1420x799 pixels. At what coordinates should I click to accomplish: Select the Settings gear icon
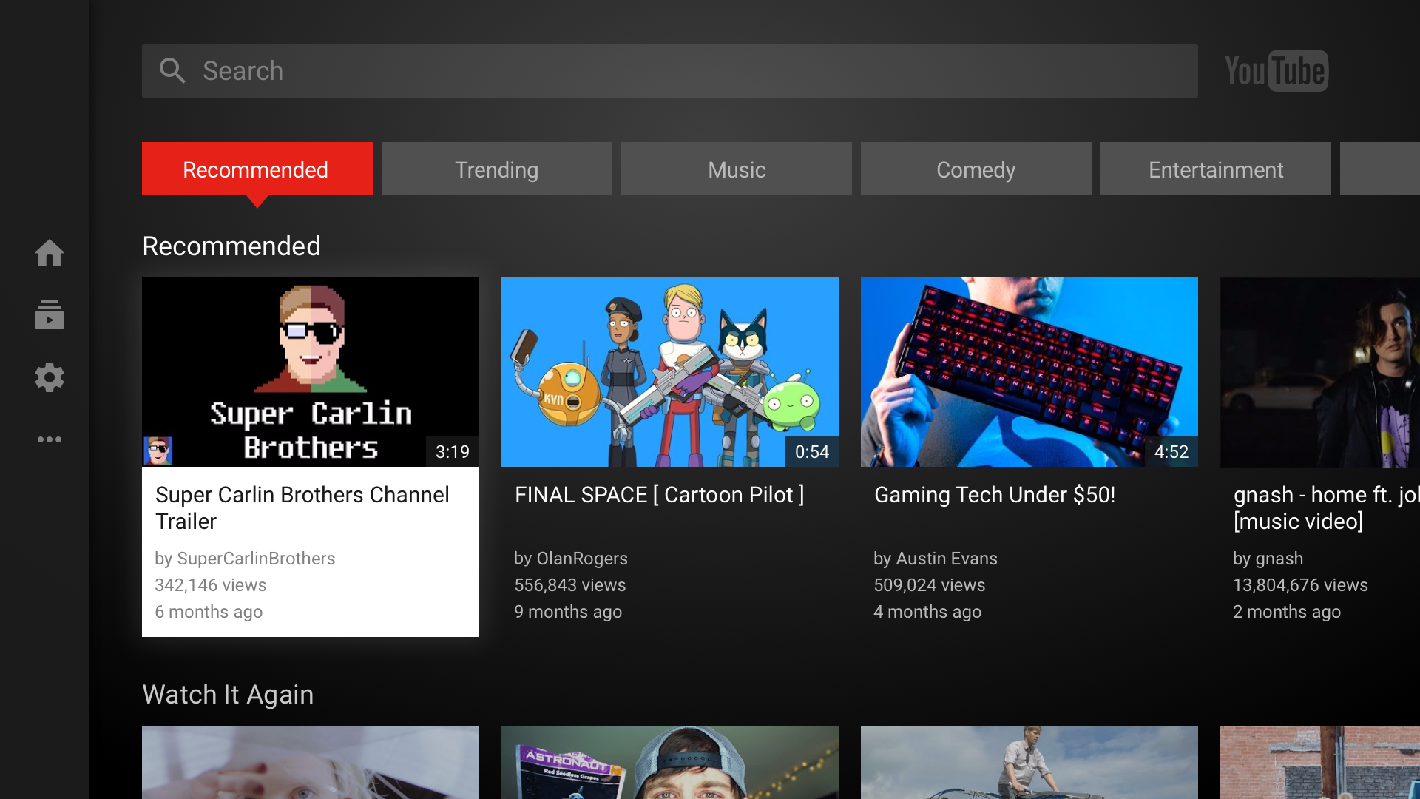point(49,377)
